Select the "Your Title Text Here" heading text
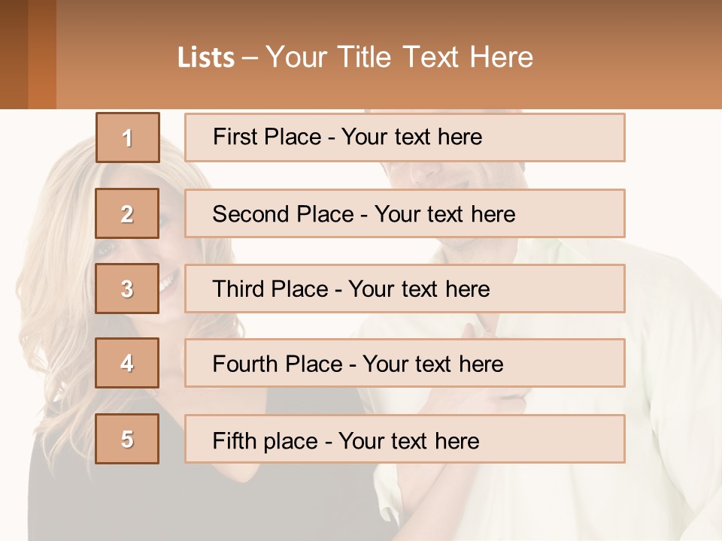This screenshot has width=722, height=541. coord(399,57)
